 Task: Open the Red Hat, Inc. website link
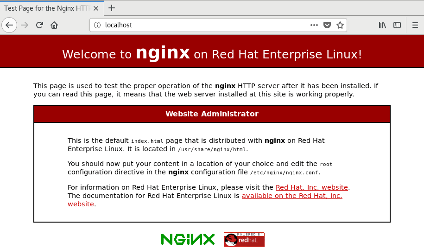(x=311, y=187)
